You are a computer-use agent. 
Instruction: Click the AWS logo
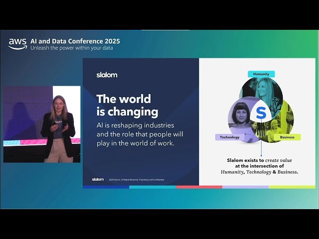pyautogui.click(x=18, y=44)
